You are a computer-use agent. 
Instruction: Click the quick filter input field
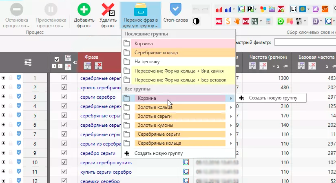305,42
